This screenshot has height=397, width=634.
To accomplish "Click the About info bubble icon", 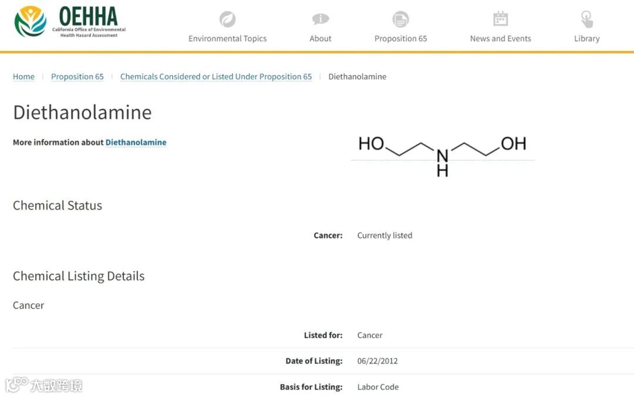I will pyautogui.click(x=321, y=19).
